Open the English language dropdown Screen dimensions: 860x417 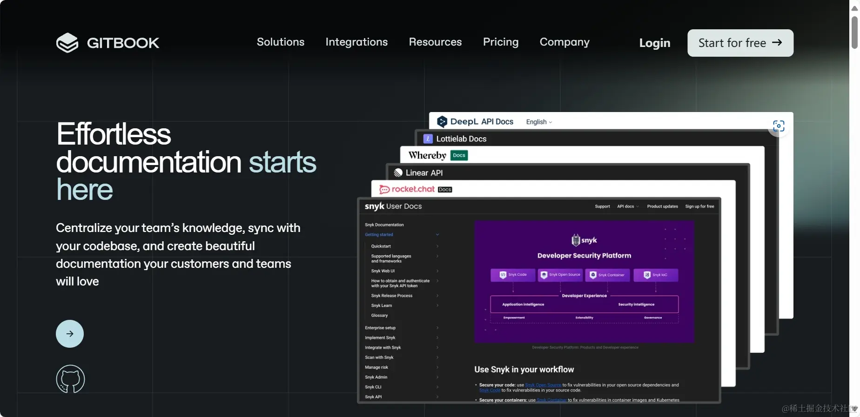(539, 122)
